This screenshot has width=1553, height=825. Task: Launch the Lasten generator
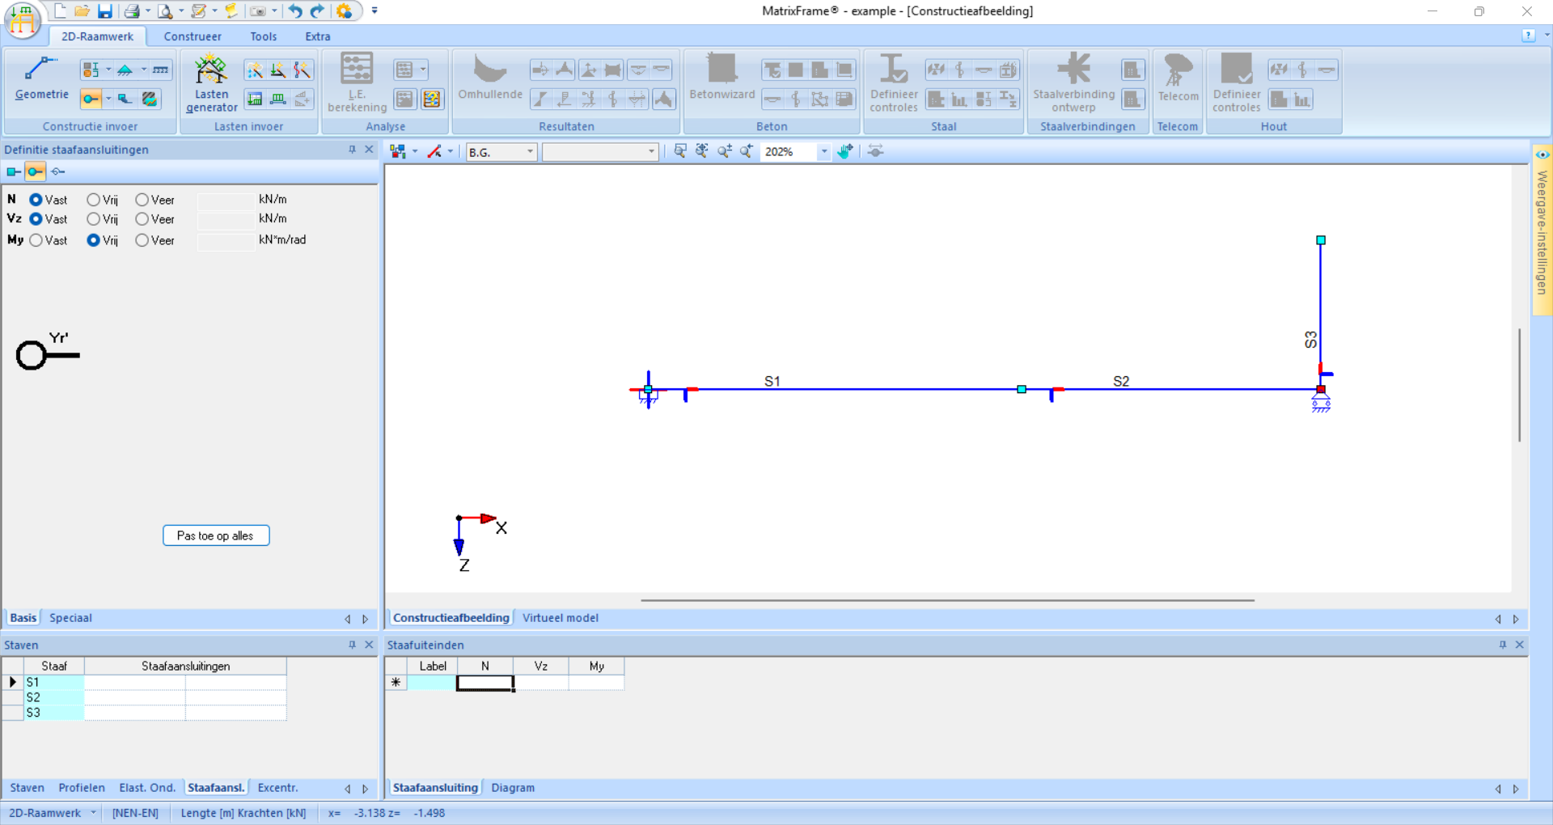tap(211, 82)
